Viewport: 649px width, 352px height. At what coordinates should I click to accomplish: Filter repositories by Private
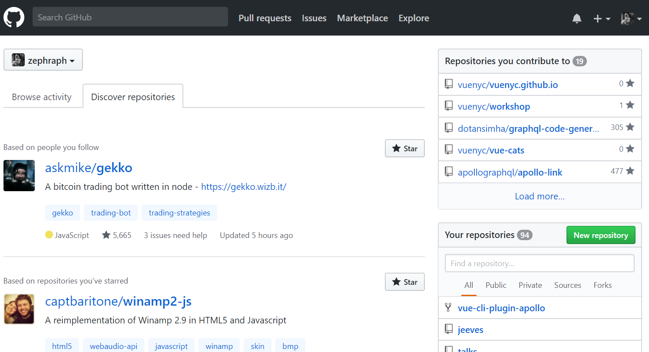[x=530, y=285]
